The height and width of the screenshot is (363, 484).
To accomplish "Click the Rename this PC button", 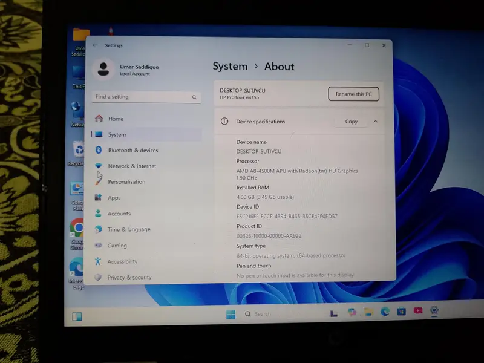I will tap(353, 94).
